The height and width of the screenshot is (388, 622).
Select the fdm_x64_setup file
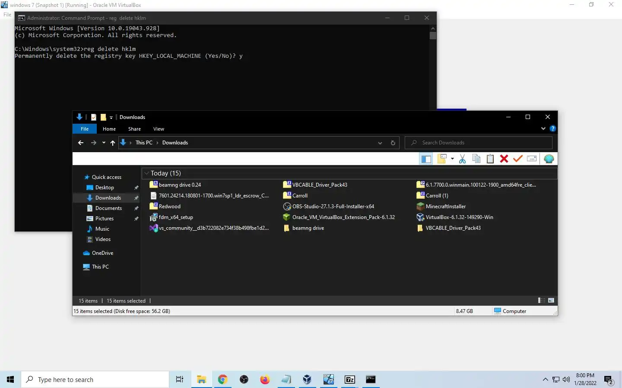point(171,217)
